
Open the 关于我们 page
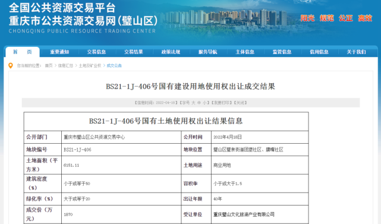356,52
